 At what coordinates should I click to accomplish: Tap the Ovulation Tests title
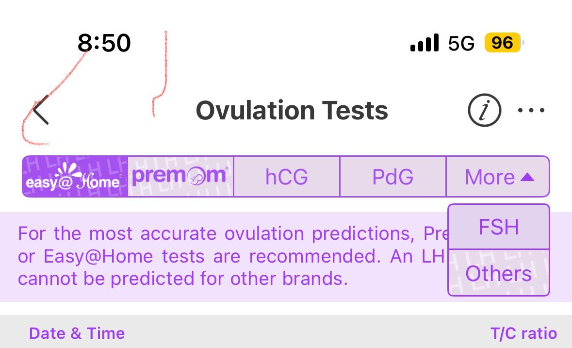(292, 111)
